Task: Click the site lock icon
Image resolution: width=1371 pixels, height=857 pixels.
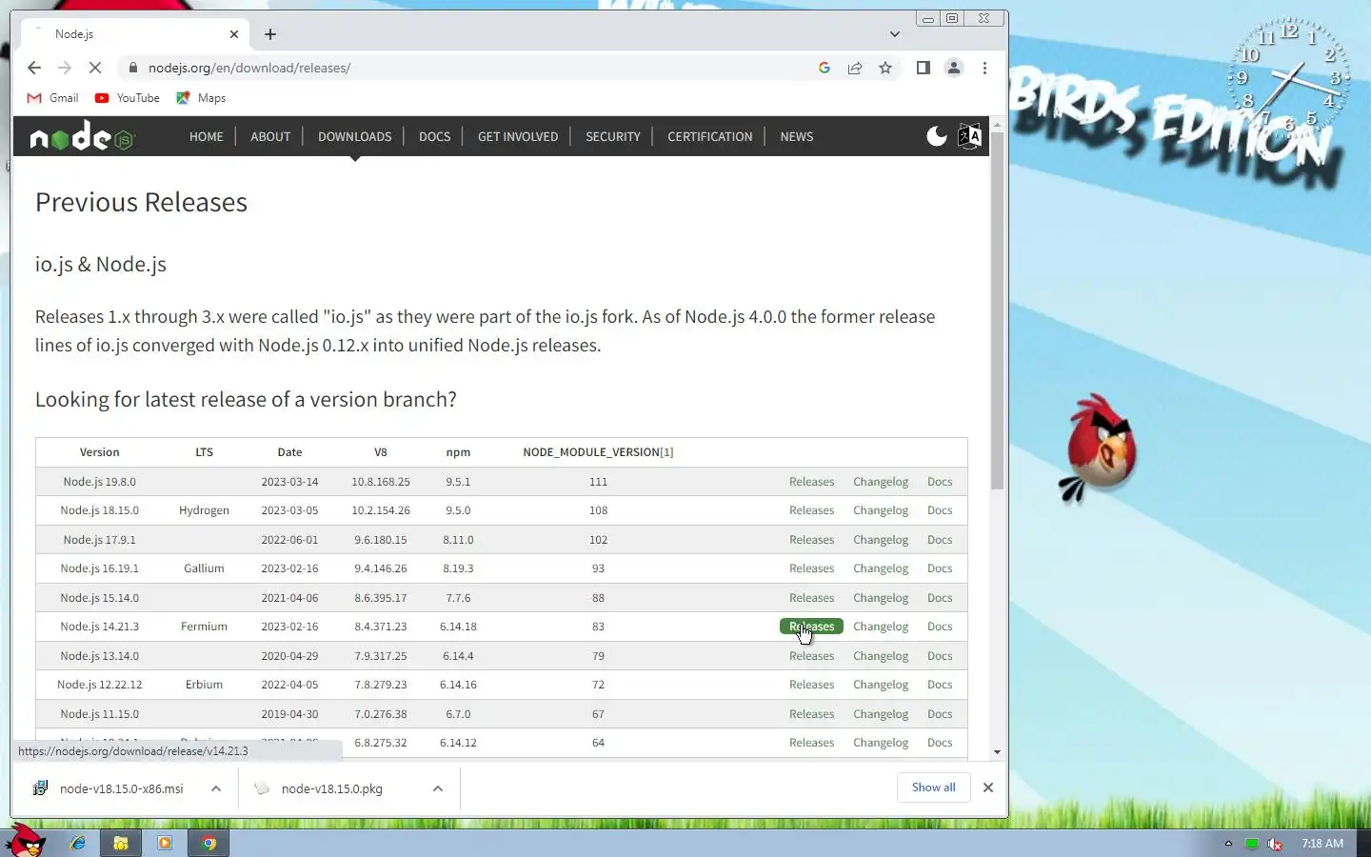Action: coord(132,68)
